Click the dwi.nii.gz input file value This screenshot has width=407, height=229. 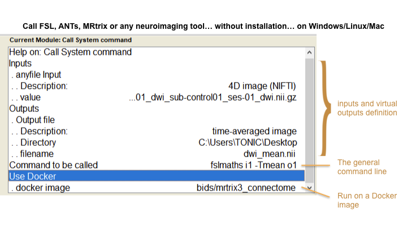pos(213,97)
